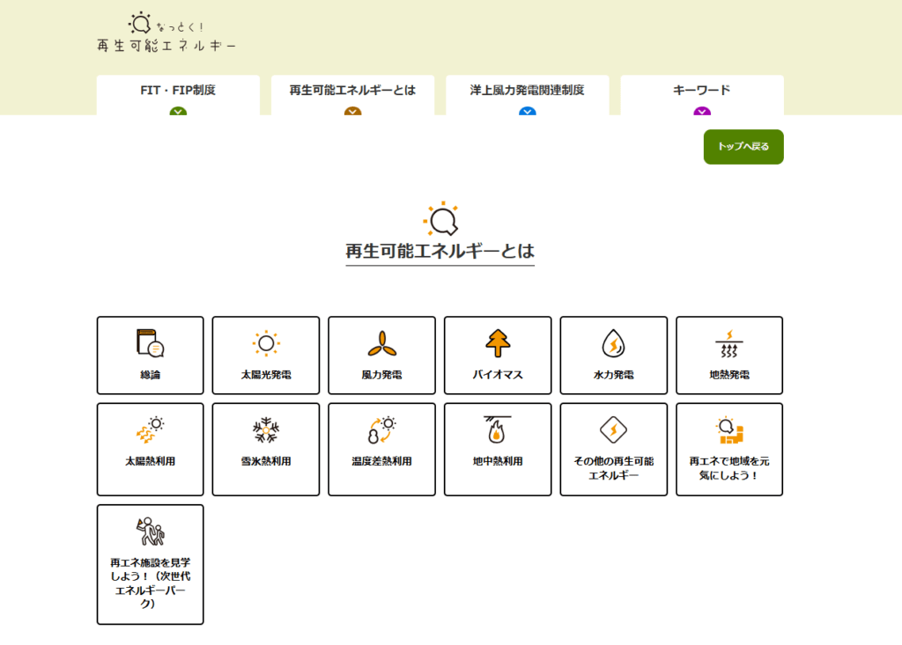
Task: Click the 総論 book icon
Action: click(150, 342)
